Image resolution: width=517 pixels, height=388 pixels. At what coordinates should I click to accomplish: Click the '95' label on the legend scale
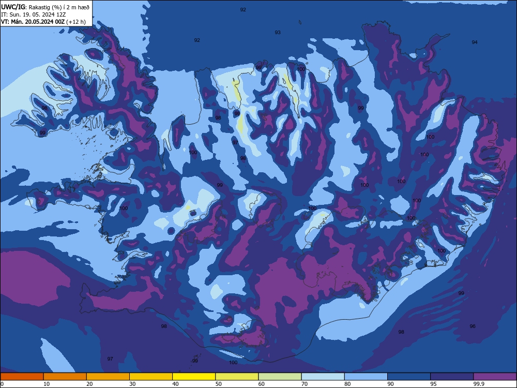pos(434,384)
